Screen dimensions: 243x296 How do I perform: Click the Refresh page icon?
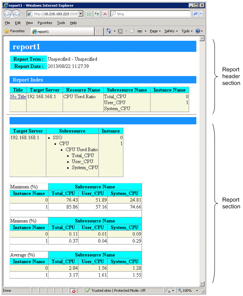pos(96,14)
